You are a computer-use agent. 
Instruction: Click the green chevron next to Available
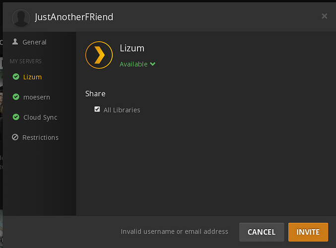pyautogui.click(x=153, y=64)
